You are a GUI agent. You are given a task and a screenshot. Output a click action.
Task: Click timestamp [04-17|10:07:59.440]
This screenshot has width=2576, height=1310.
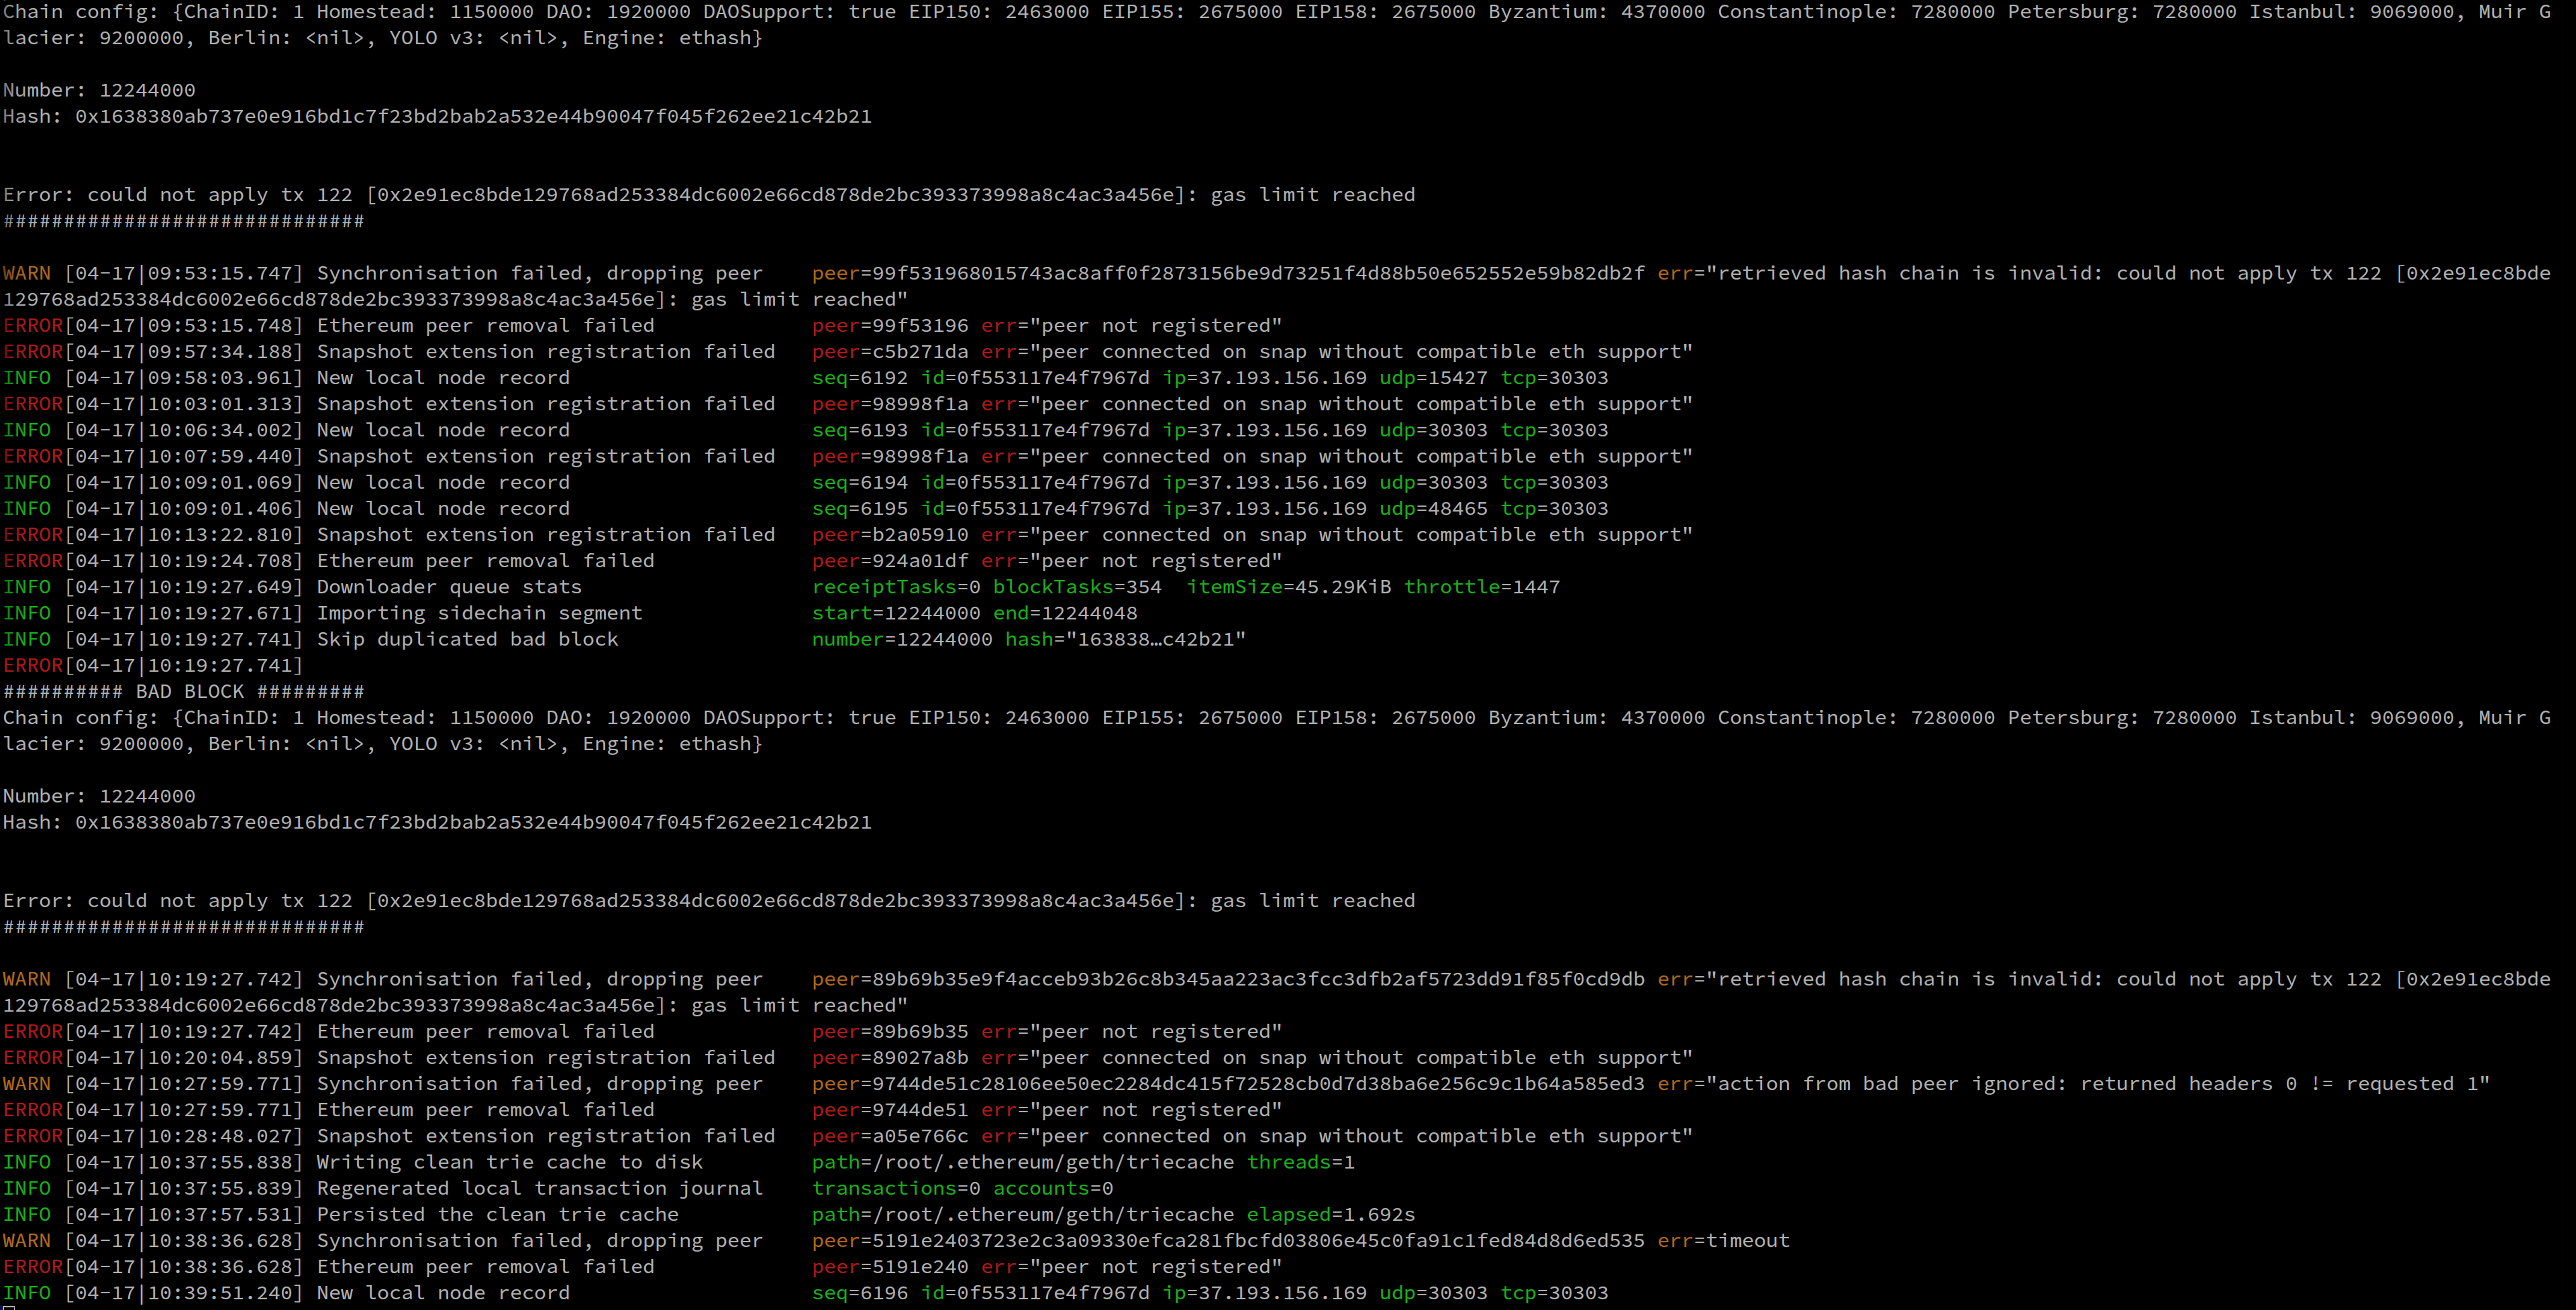point(184,457)
